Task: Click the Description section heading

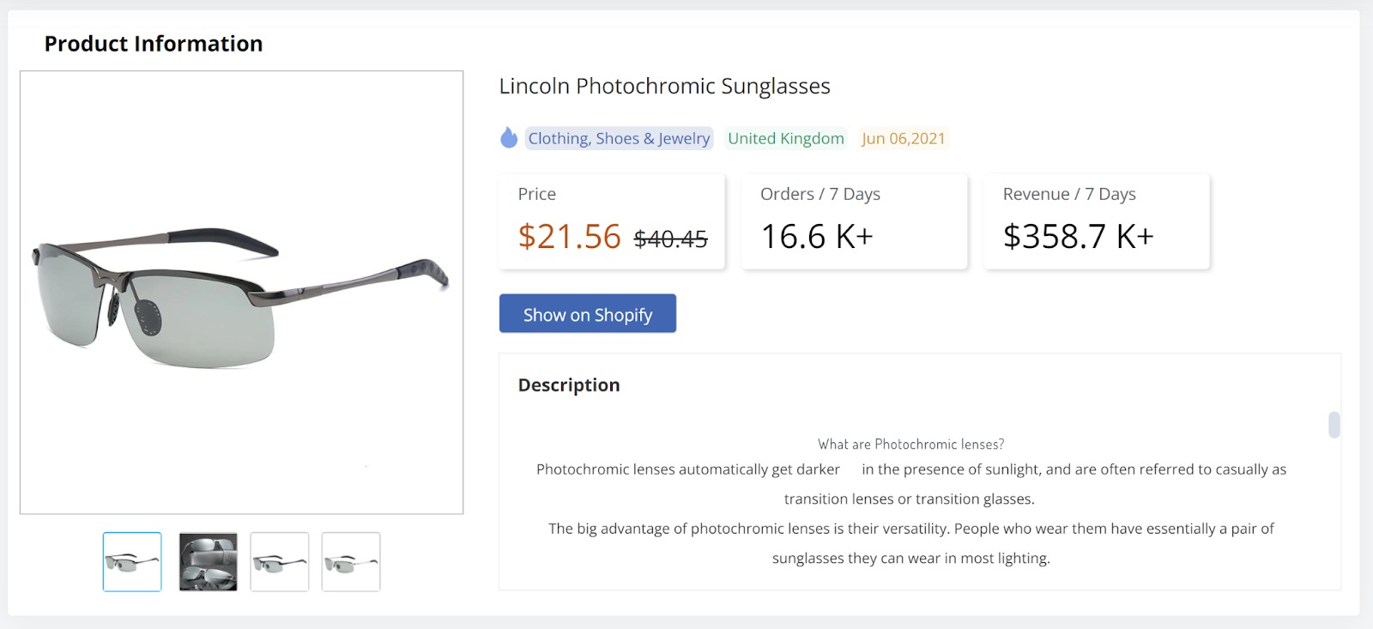Action: point(567,384)
